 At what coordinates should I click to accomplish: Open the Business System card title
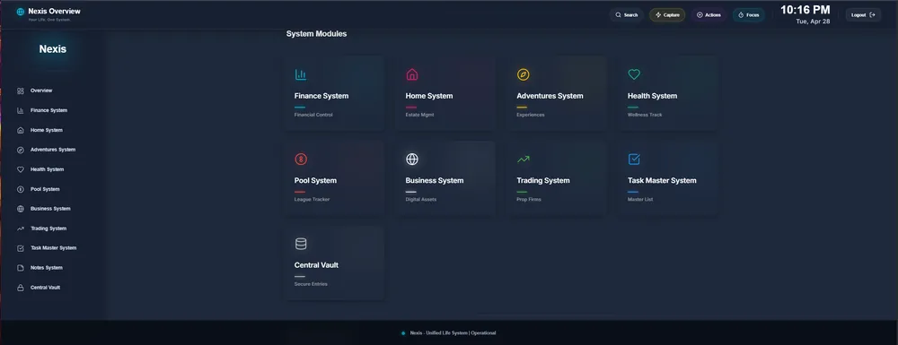click(435, 180)
